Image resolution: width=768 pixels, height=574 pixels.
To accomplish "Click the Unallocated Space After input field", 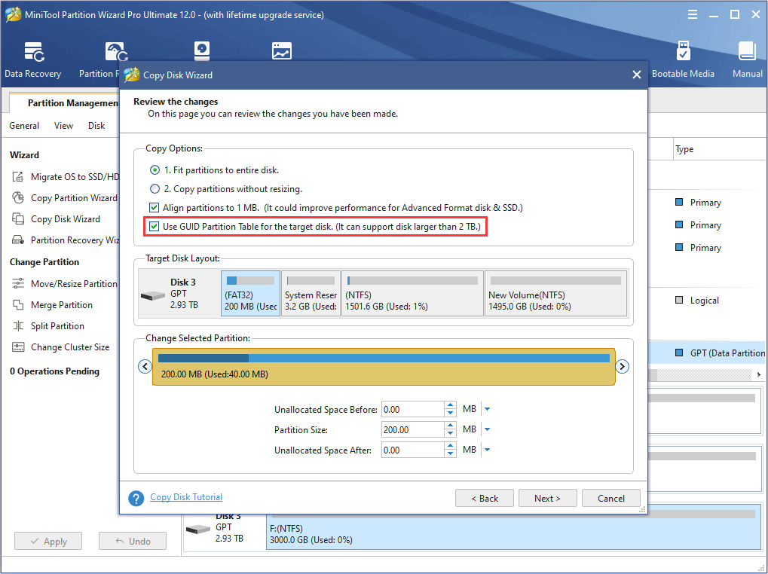I will tap(412, 450).
